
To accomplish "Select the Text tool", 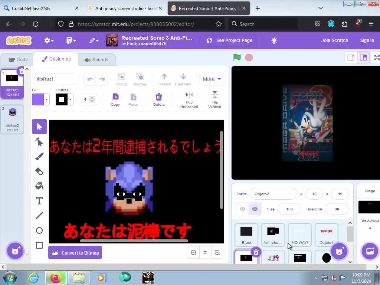I will coord(39,201).
